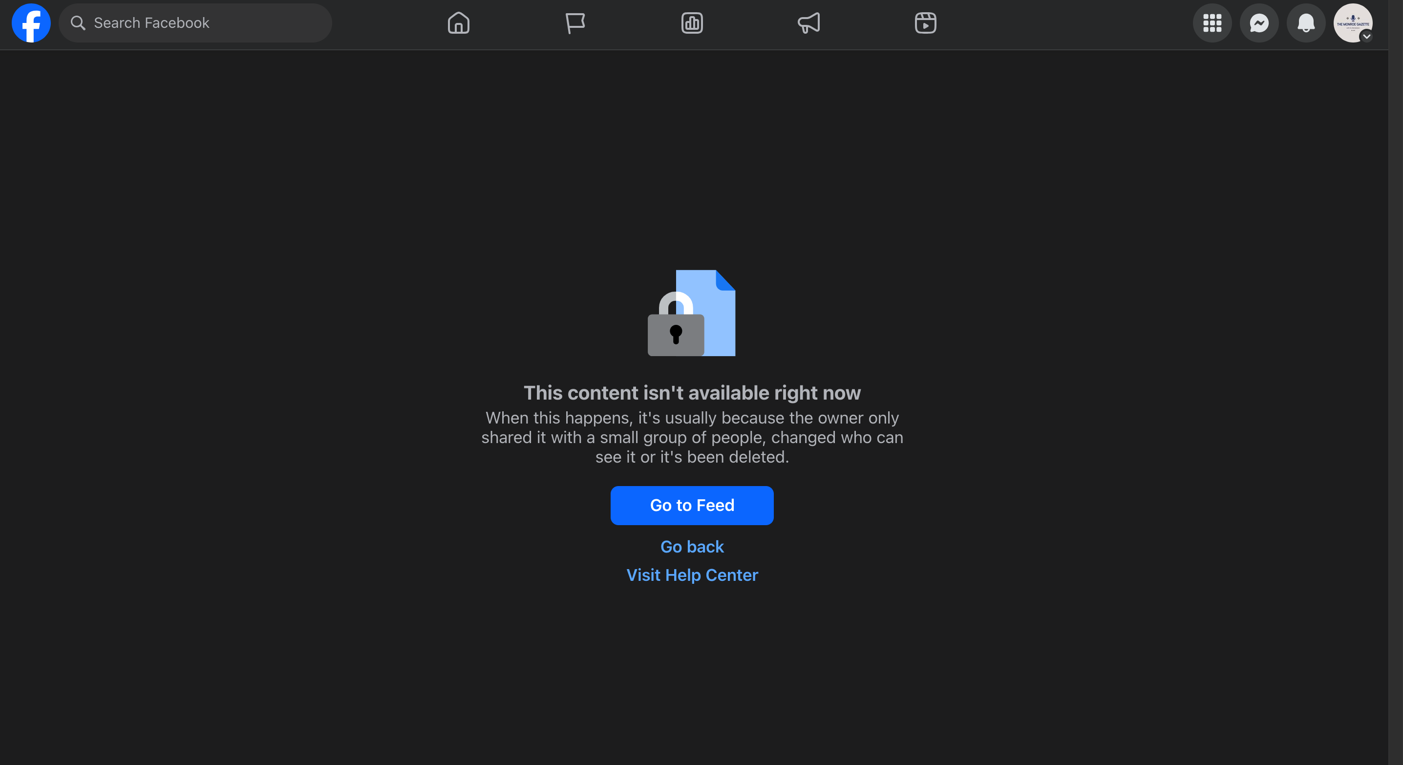The image size is (1403, 765).
Task: Open the Professional dashboard chart icon
Action: tap(692, 23)
